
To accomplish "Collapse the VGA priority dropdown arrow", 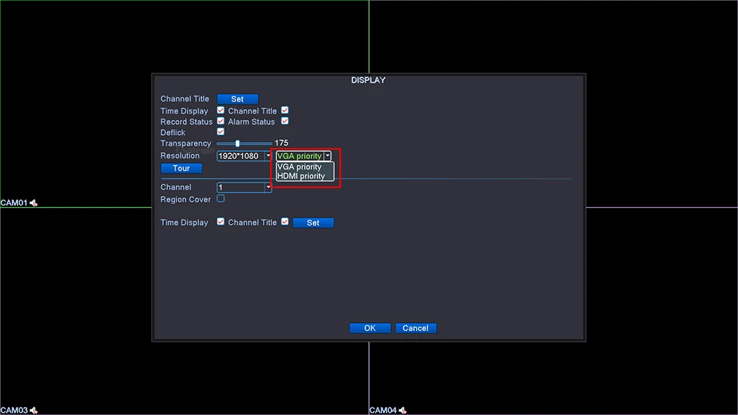I will pyautogui.click(x=328, y=156).
